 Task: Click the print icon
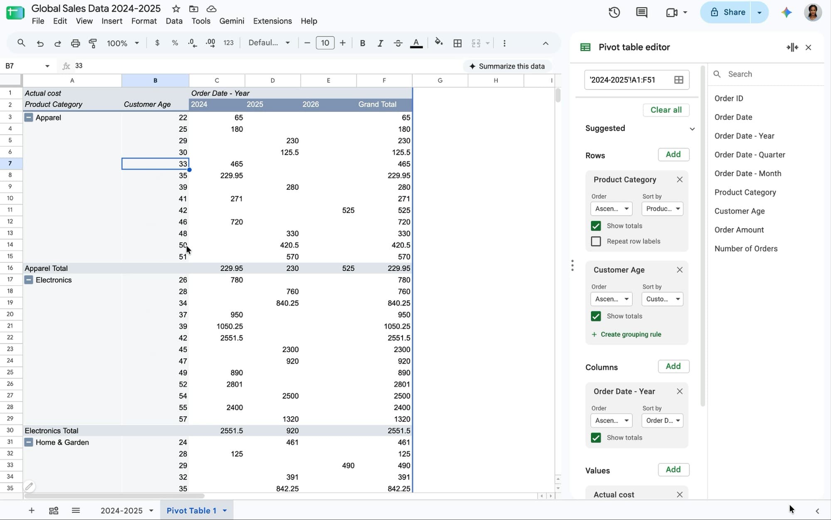tap(75, 43)
